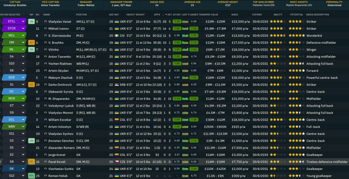This screenshot has width=349, height=179.
Task: Expand the DM position selector for Brazhko
Action: (24, 43)
